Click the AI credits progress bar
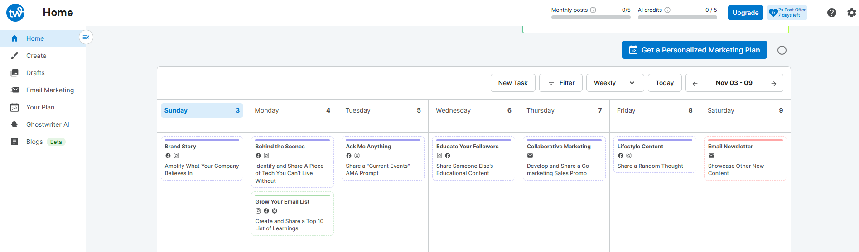This screenshot has height=252, width=859. [677, 18]
